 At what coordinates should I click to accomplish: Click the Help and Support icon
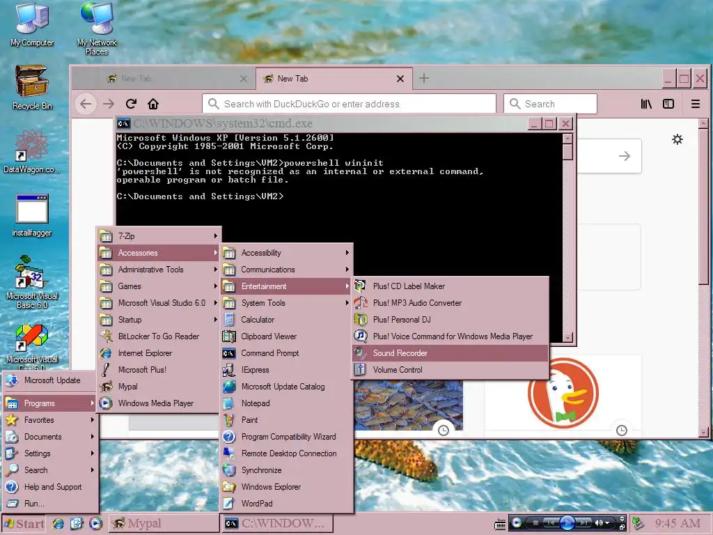pos(12,487)
